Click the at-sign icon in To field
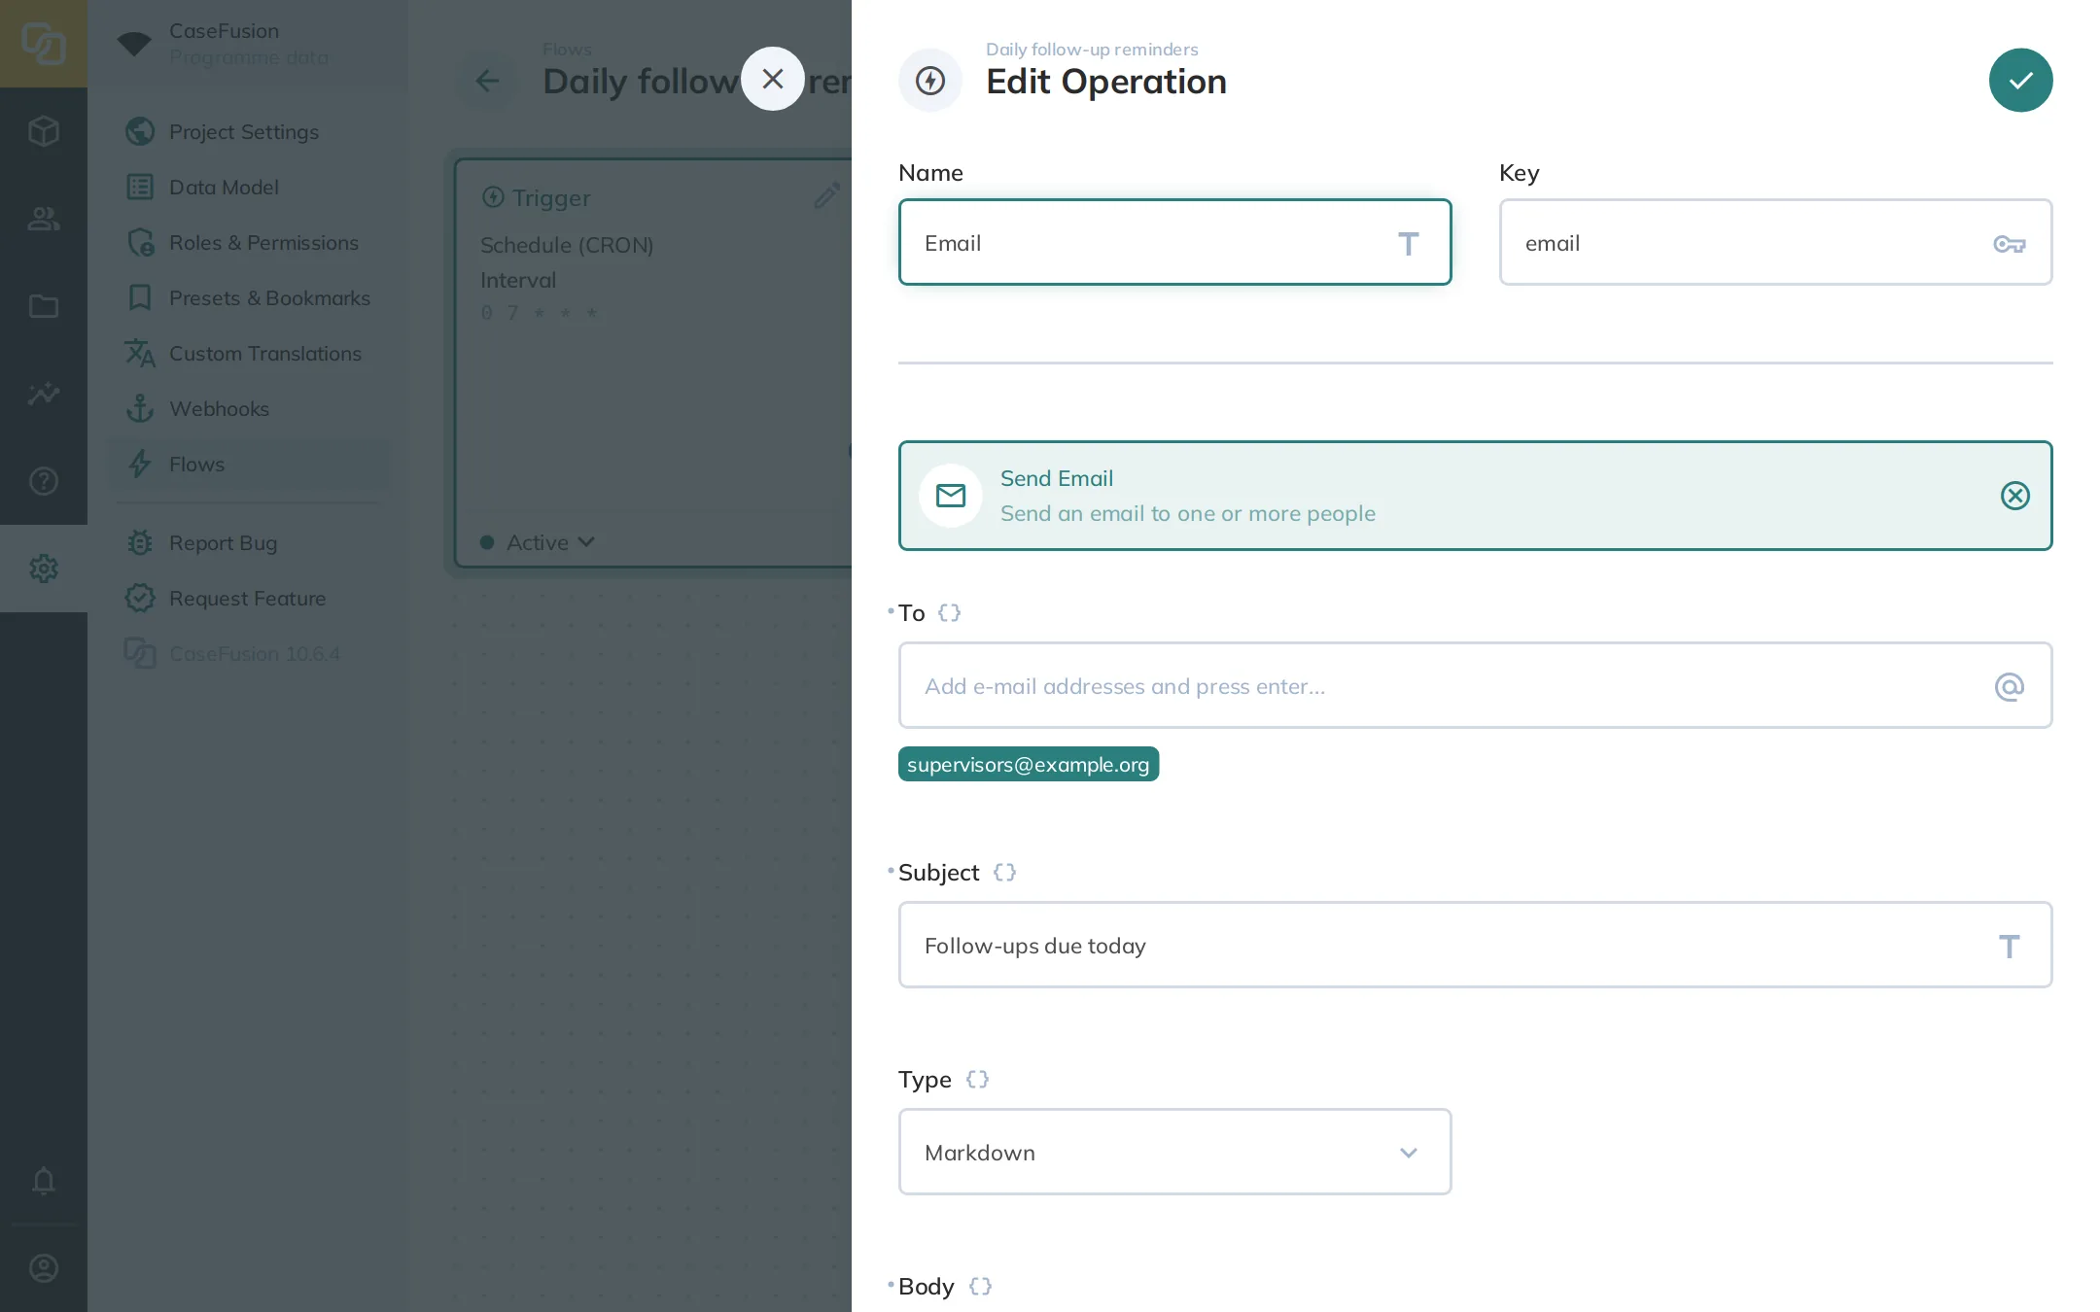This screenshot has width=2100, height=1312. [x=2009, y=686]
